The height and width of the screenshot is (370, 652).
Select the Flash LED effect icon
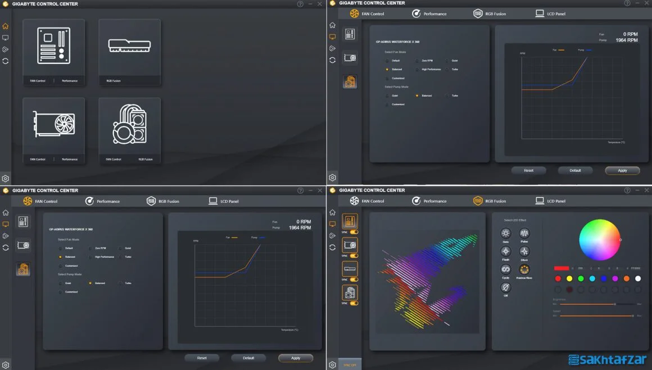506,251
